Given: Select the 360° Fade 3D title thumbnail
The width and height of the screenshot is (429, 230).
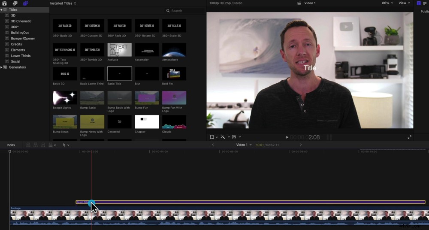Looking at the screenshot, I should tap(120, 26).
